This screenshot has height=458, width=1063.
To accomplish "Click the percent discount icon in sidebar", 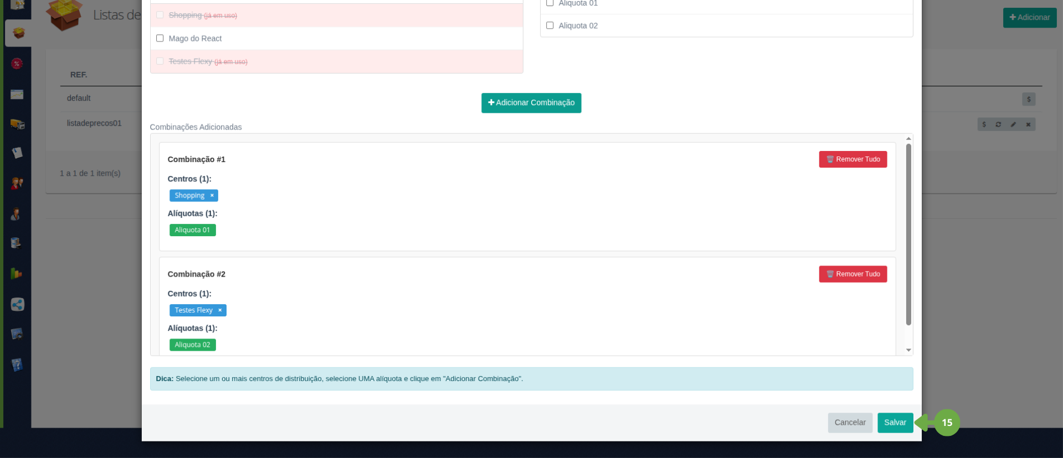I will 17,64.
